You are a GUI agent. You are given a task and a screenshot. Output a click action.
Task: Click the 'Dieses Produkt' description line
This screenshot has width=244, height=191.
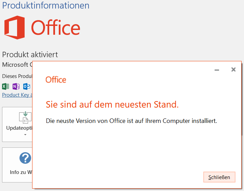(x=17, y=76)
